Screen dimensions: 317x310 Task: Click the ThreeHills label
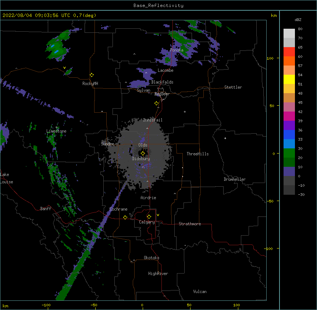pyautogui.click(x=197, y=154)
